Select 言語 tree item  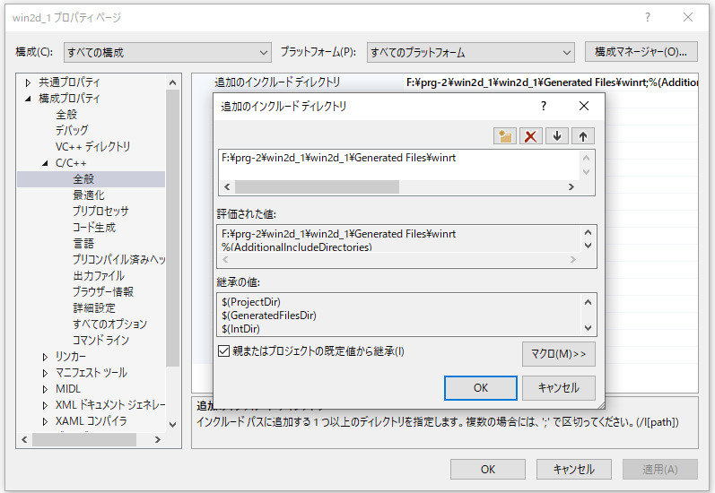pyautogui.click(x=83, y=243)
